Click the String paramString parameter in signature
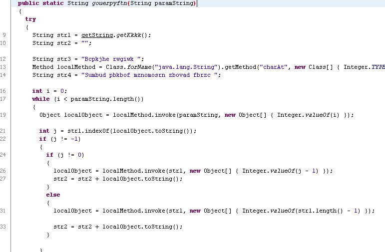The height and width of the screenshot is (252, 385). tap(162, 3)
